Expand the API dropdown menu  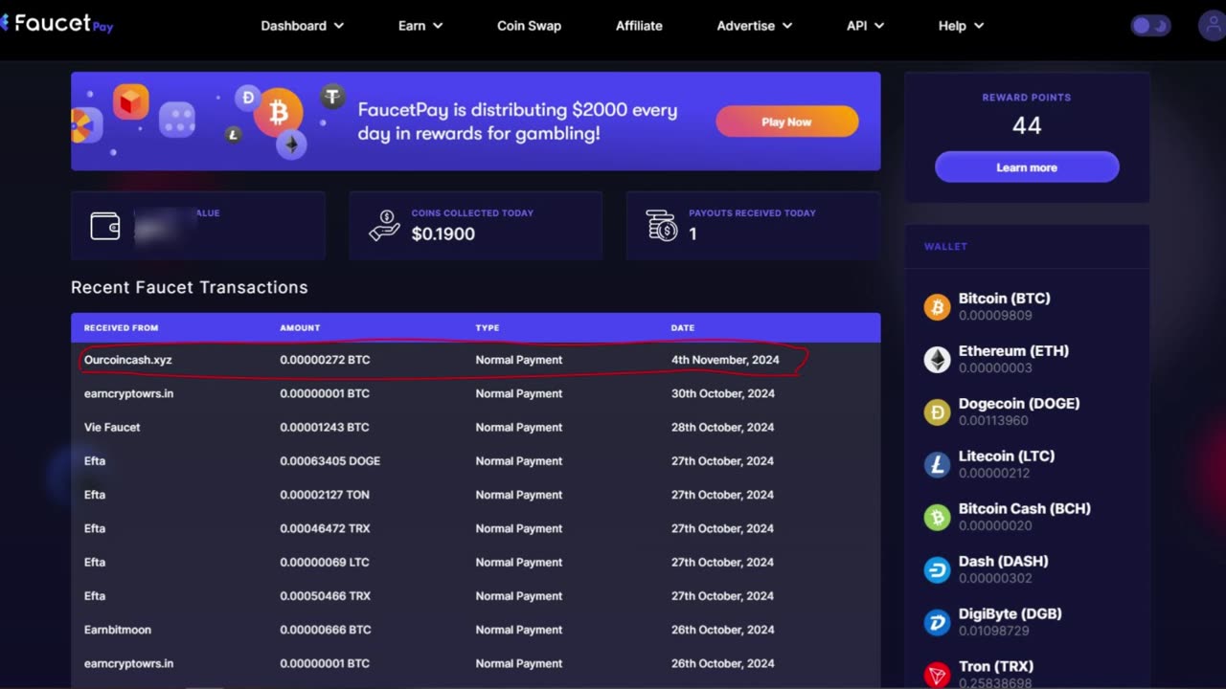pos(865,26)
